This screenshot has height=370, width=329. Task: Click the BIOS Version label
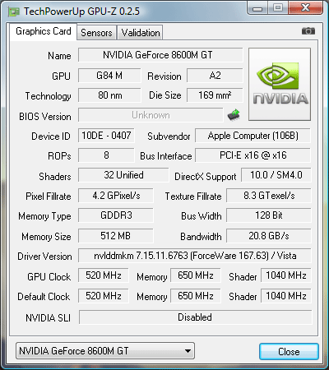[x=45, y=117]
